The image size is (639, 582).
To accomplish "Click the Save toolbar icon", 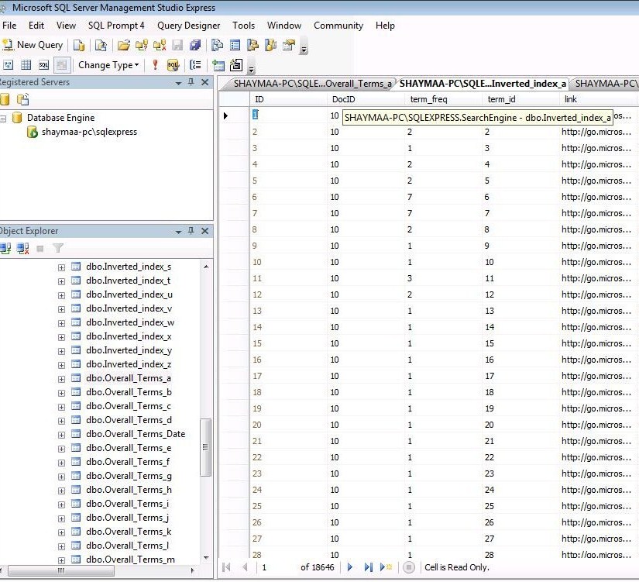I will [x=177, y=44].
